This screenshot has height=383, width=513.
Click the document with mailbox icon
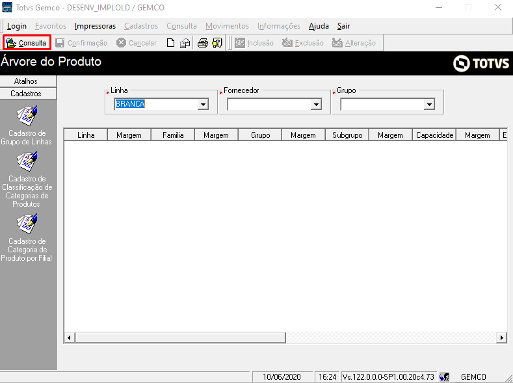click(x=185, y=43)
